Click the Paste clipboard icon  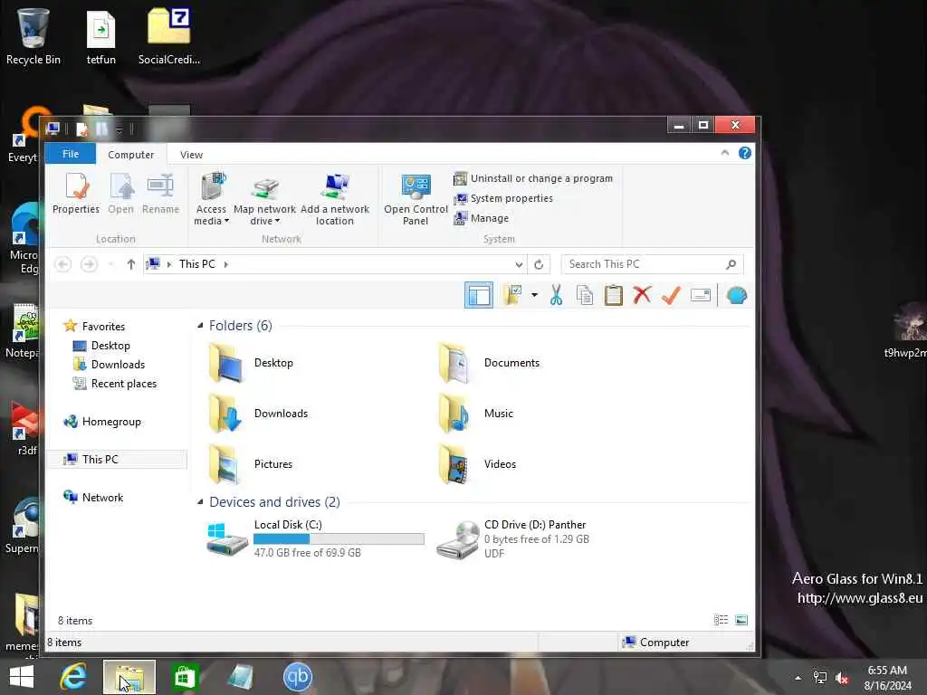pos(613,295)
